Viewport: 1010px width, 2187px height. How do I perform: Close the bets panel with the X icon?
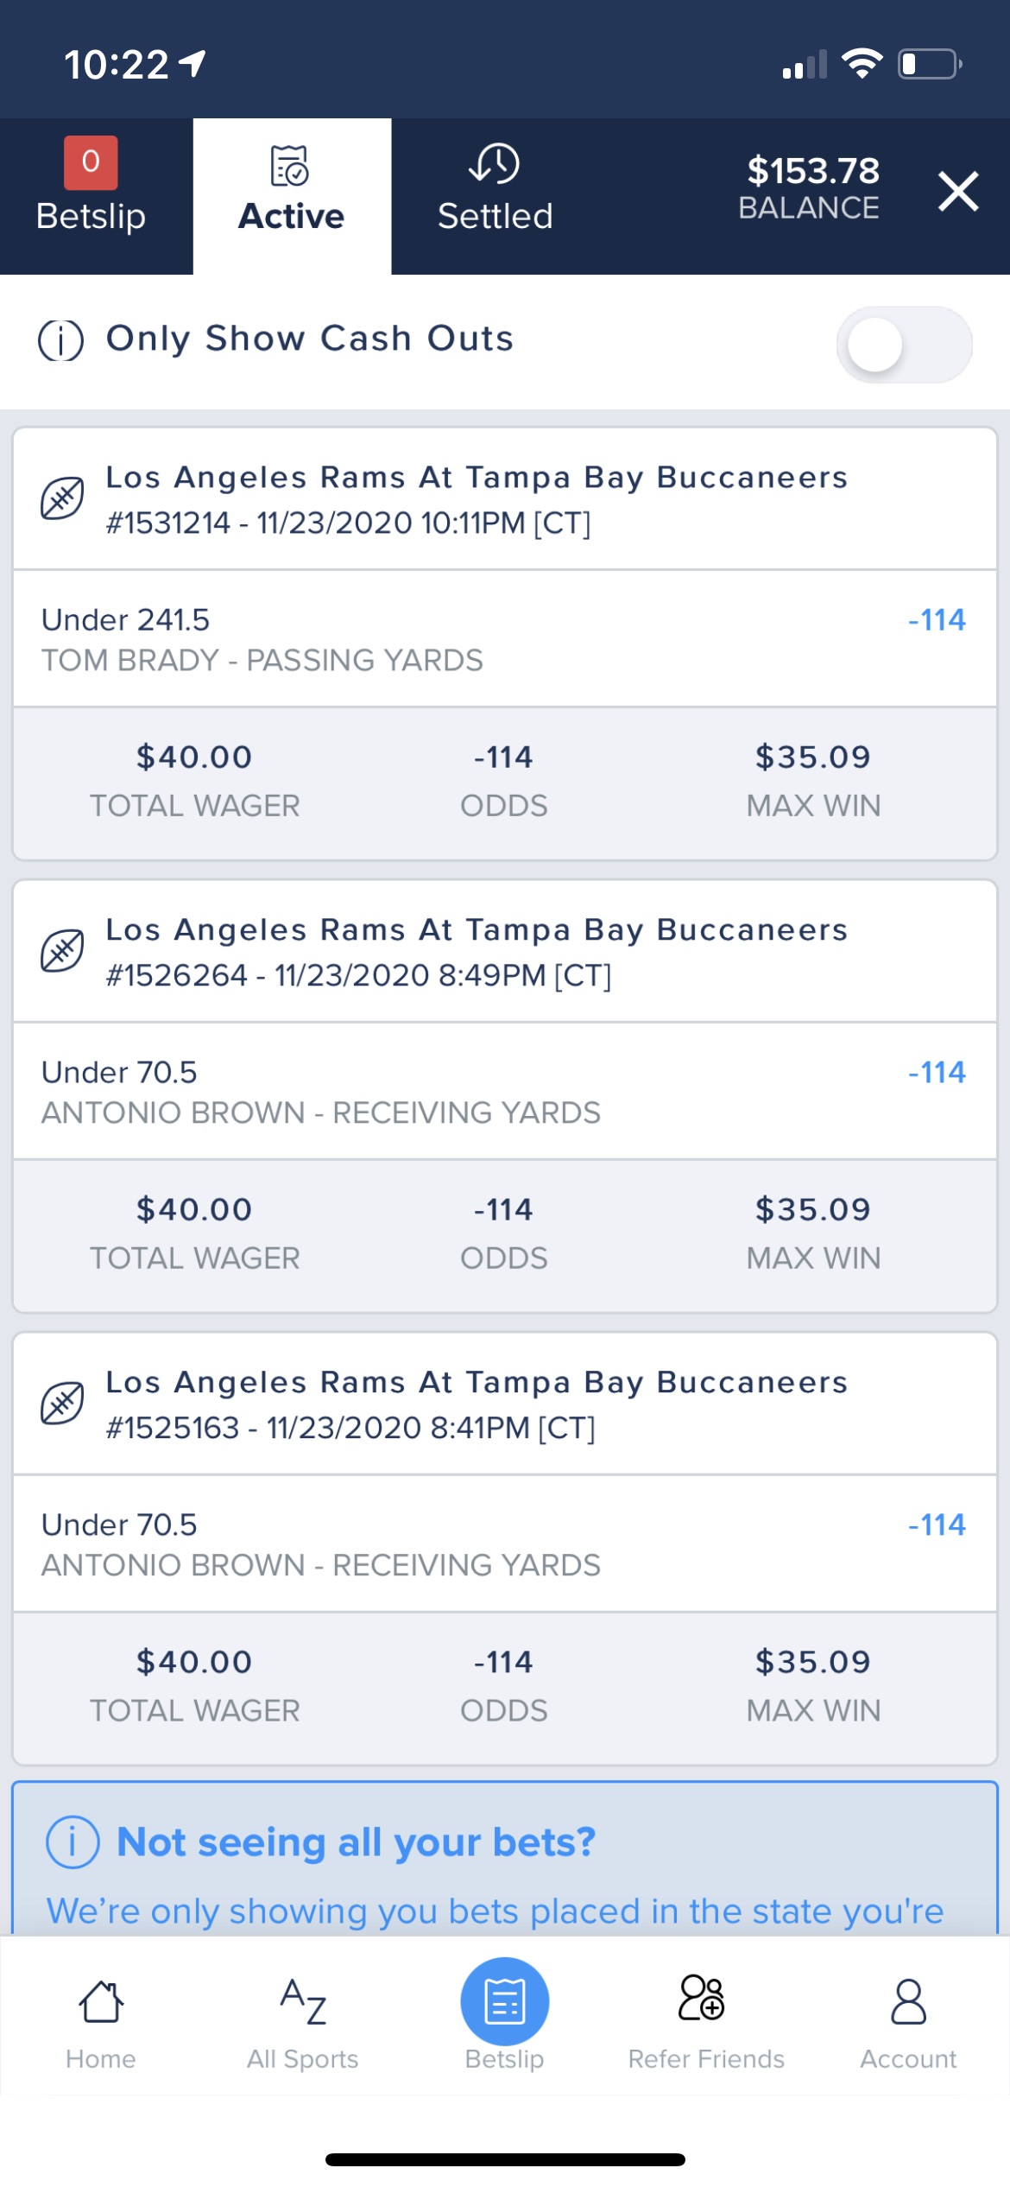coord(958,191)
